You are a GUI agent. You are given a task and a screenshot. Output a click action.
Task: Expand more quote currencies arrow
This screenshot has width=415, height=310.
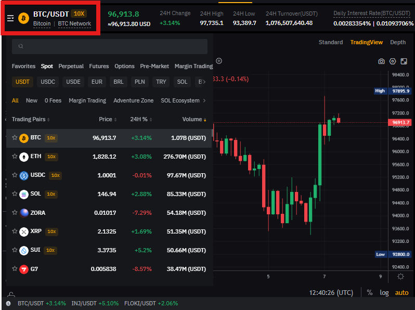coord(204,82)
